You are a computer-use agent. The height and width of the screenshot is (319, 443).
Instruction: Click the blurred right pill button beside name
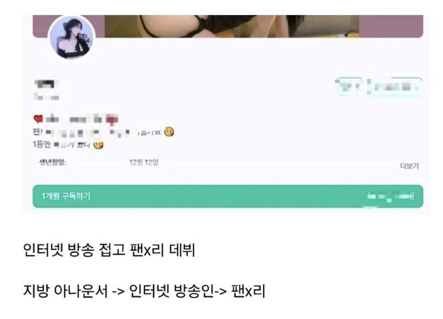point(395,87)
